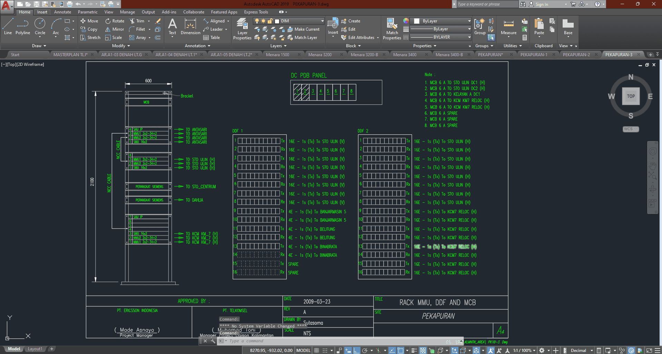This screenshot has height=354, width=662.
Task: Toggle grid display in status bar
Action: tap(316, 350)
